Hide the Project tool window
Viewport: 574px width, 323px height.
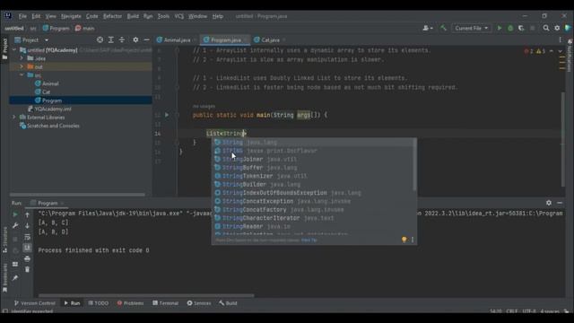[x=146, y=39]
